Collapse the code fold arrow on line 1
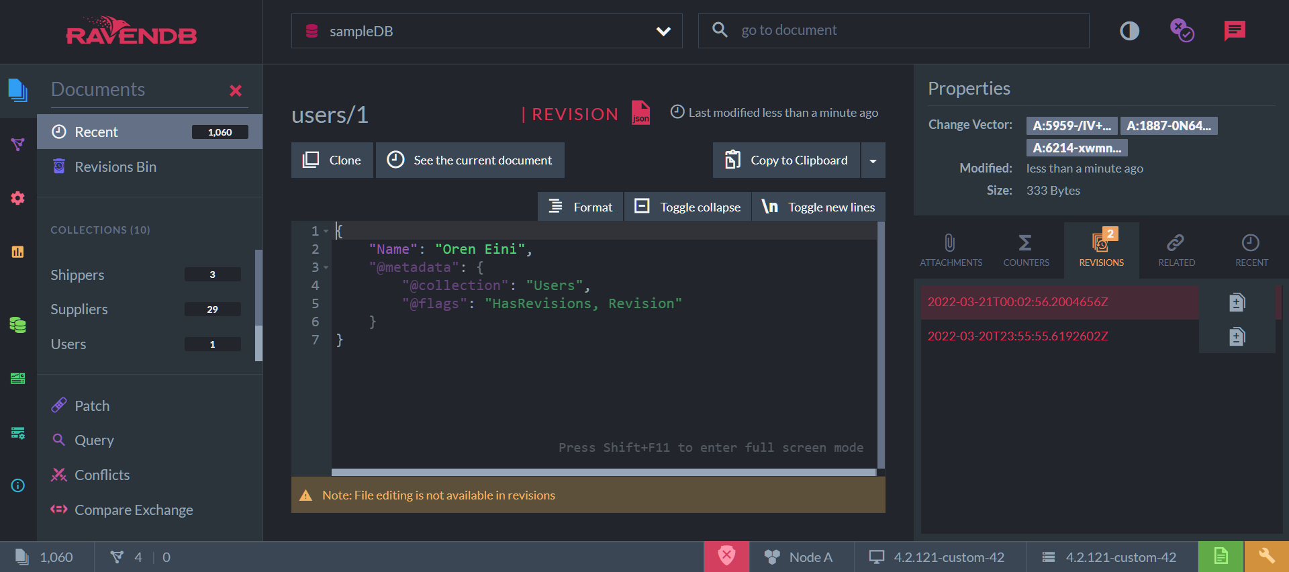The width and height of the screenshot is (1289, 572). [326, 231]
